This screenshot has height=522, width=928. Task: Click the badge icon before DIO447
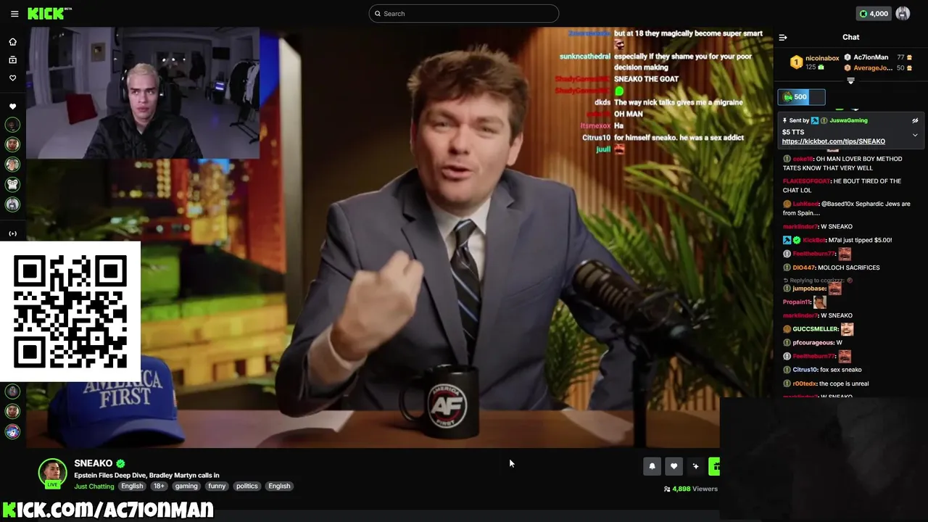point(787,268)
